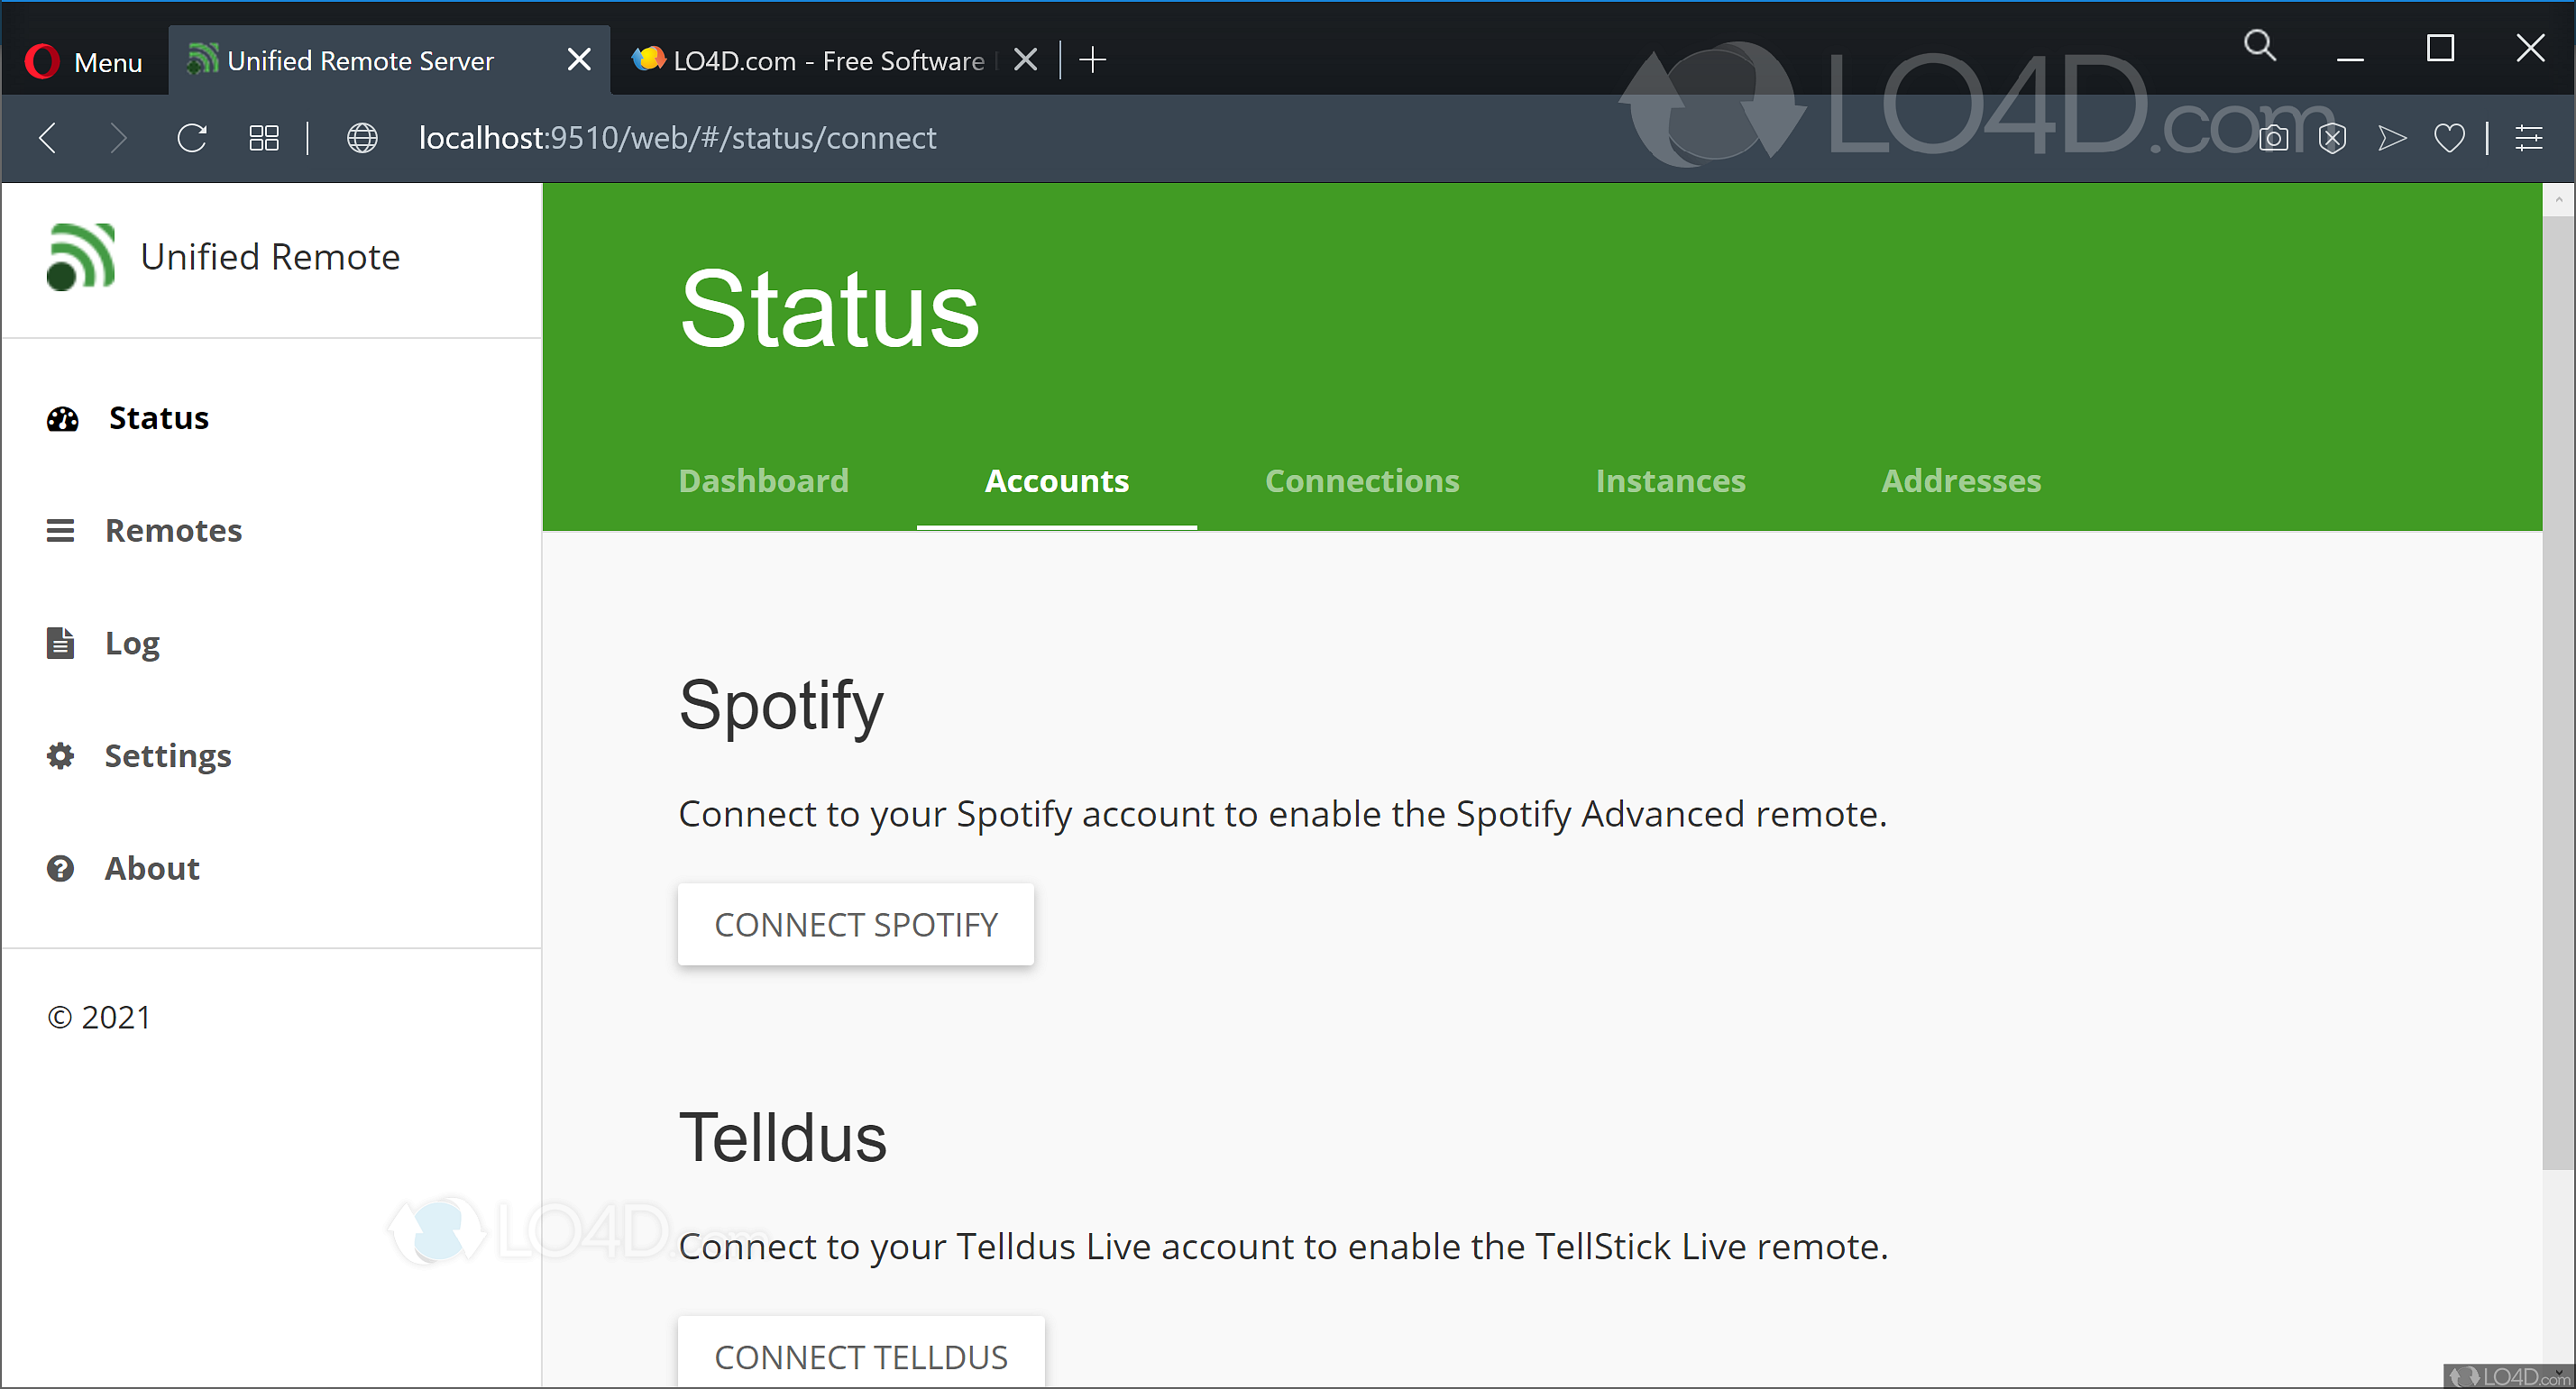Screen dimensions: 2576x1389
Task: Click the Unified Remote logo
Action: pos(80,257)
